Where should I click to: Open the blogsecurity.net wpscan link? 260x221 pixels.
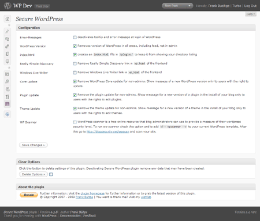tap(108, 132)
